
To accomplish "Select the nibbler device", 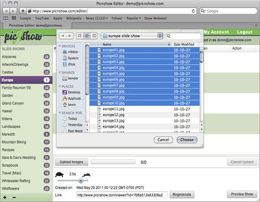I will [71, 52].
